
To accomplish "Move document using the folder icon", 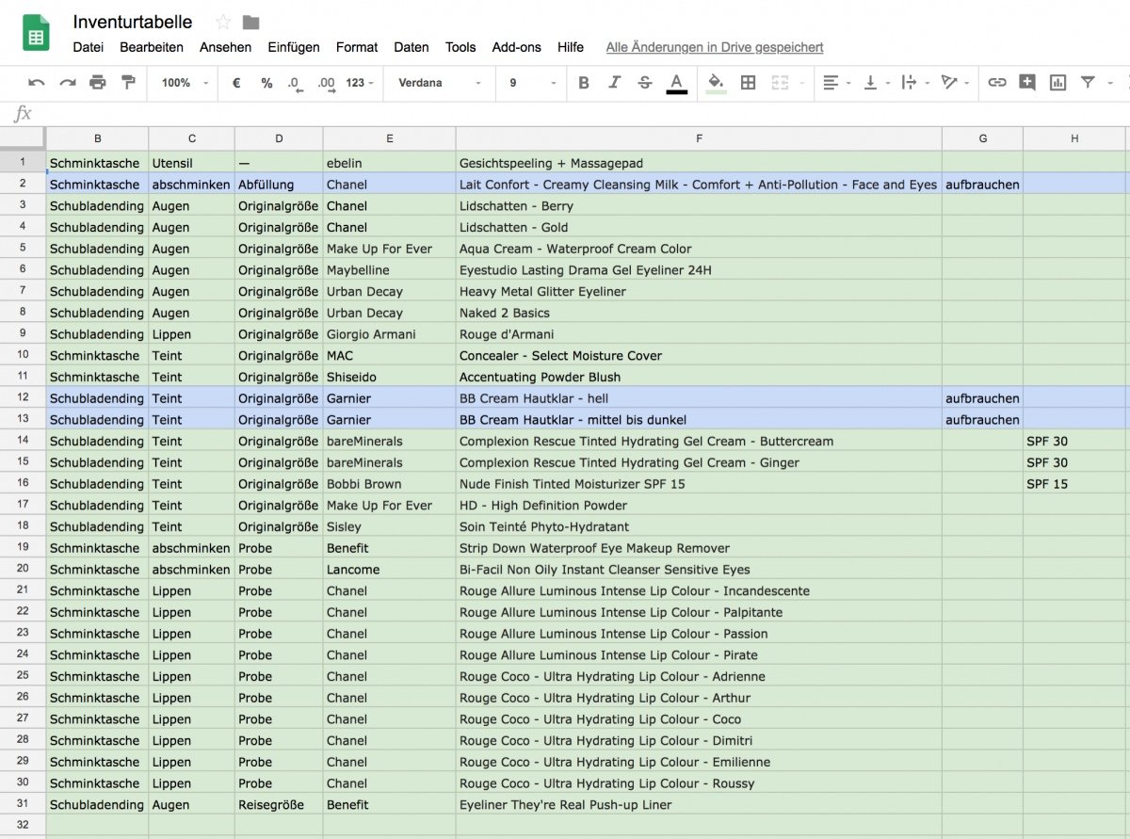I will [x=250, y=22].
